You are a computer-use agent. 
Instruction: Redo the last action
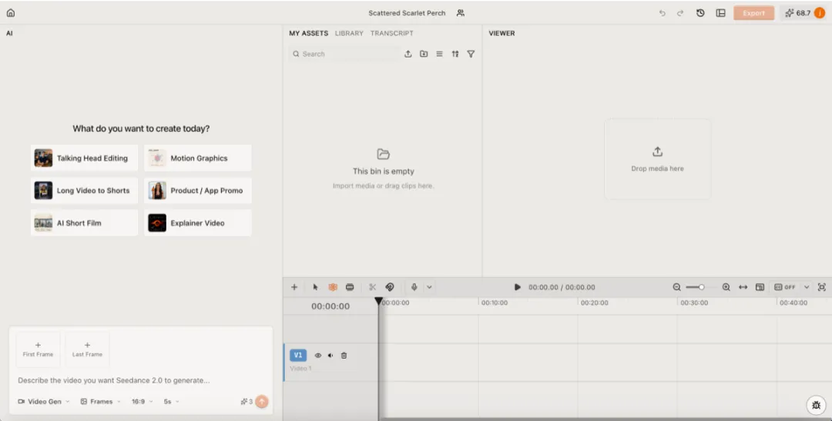click(x=680, y=13)
